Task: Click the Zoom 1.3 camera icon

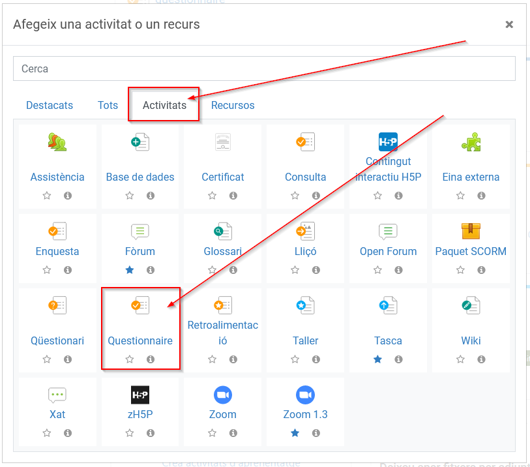Action: coord(305,395)
